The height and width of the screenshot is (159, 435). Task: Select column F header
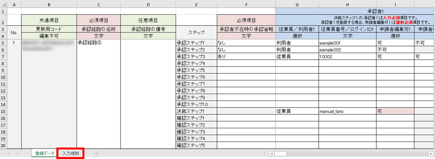tap(246, 4)
